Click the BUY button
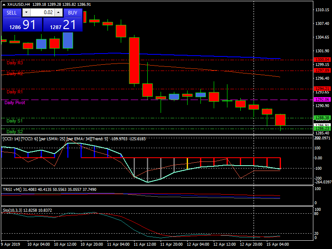The height and width of the screenshot is (249, 332). [73, 13]
